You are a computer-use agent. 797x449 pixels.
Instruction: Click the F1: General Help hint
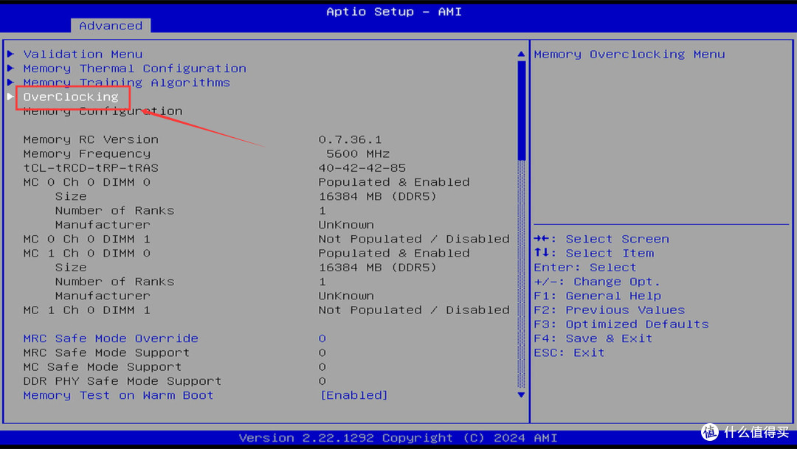597,296
